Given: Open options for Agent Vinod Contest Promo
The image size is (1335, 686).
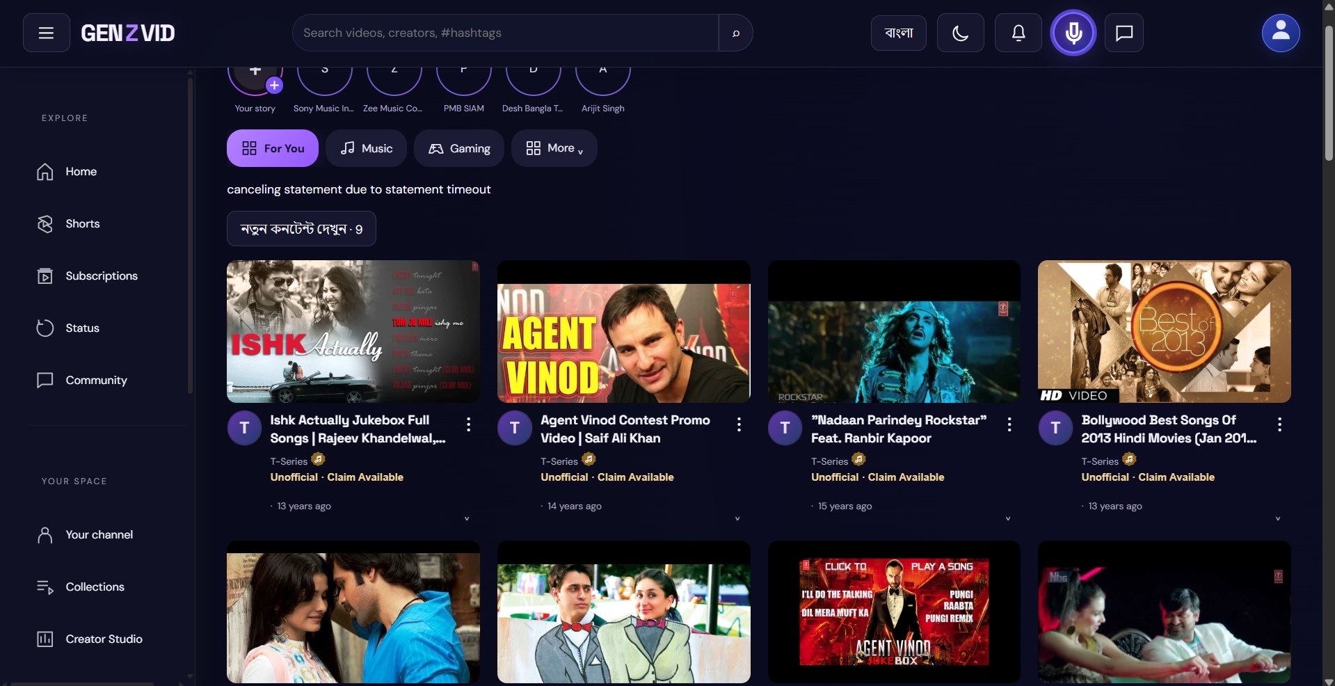Looking at the screenshot, I should click(x=739, y=424).
